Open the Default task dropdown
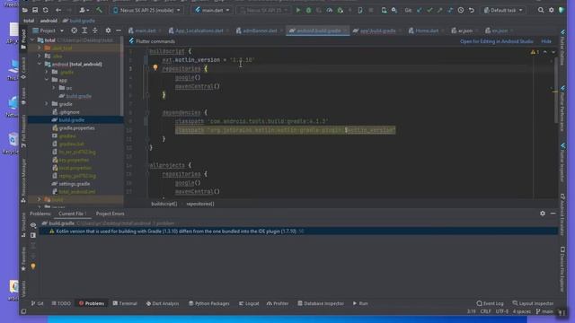 click(503, 10)
